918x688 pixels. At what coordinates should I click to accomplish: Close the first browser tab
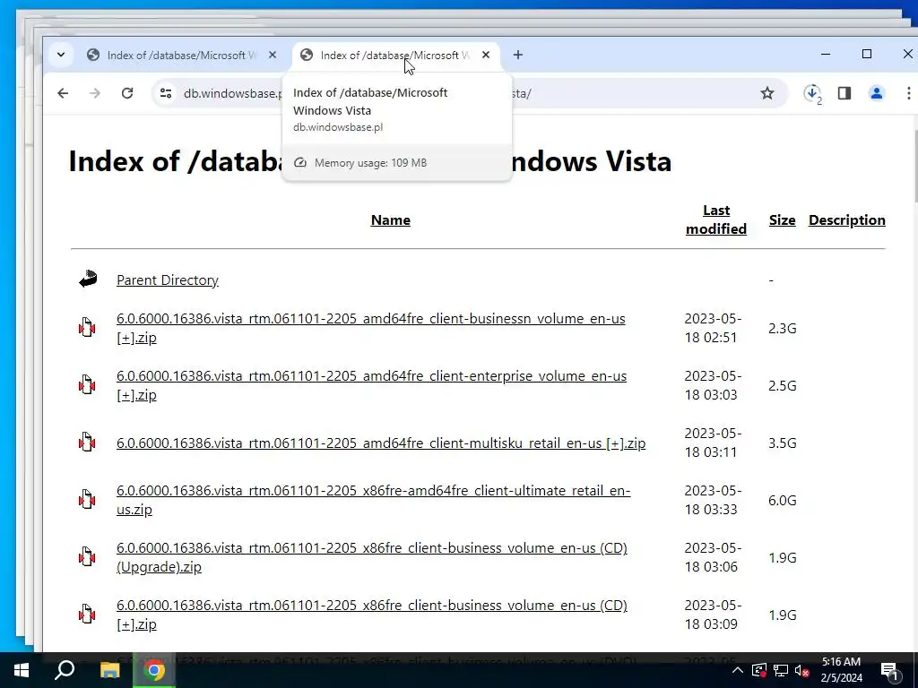click(273, 55)
